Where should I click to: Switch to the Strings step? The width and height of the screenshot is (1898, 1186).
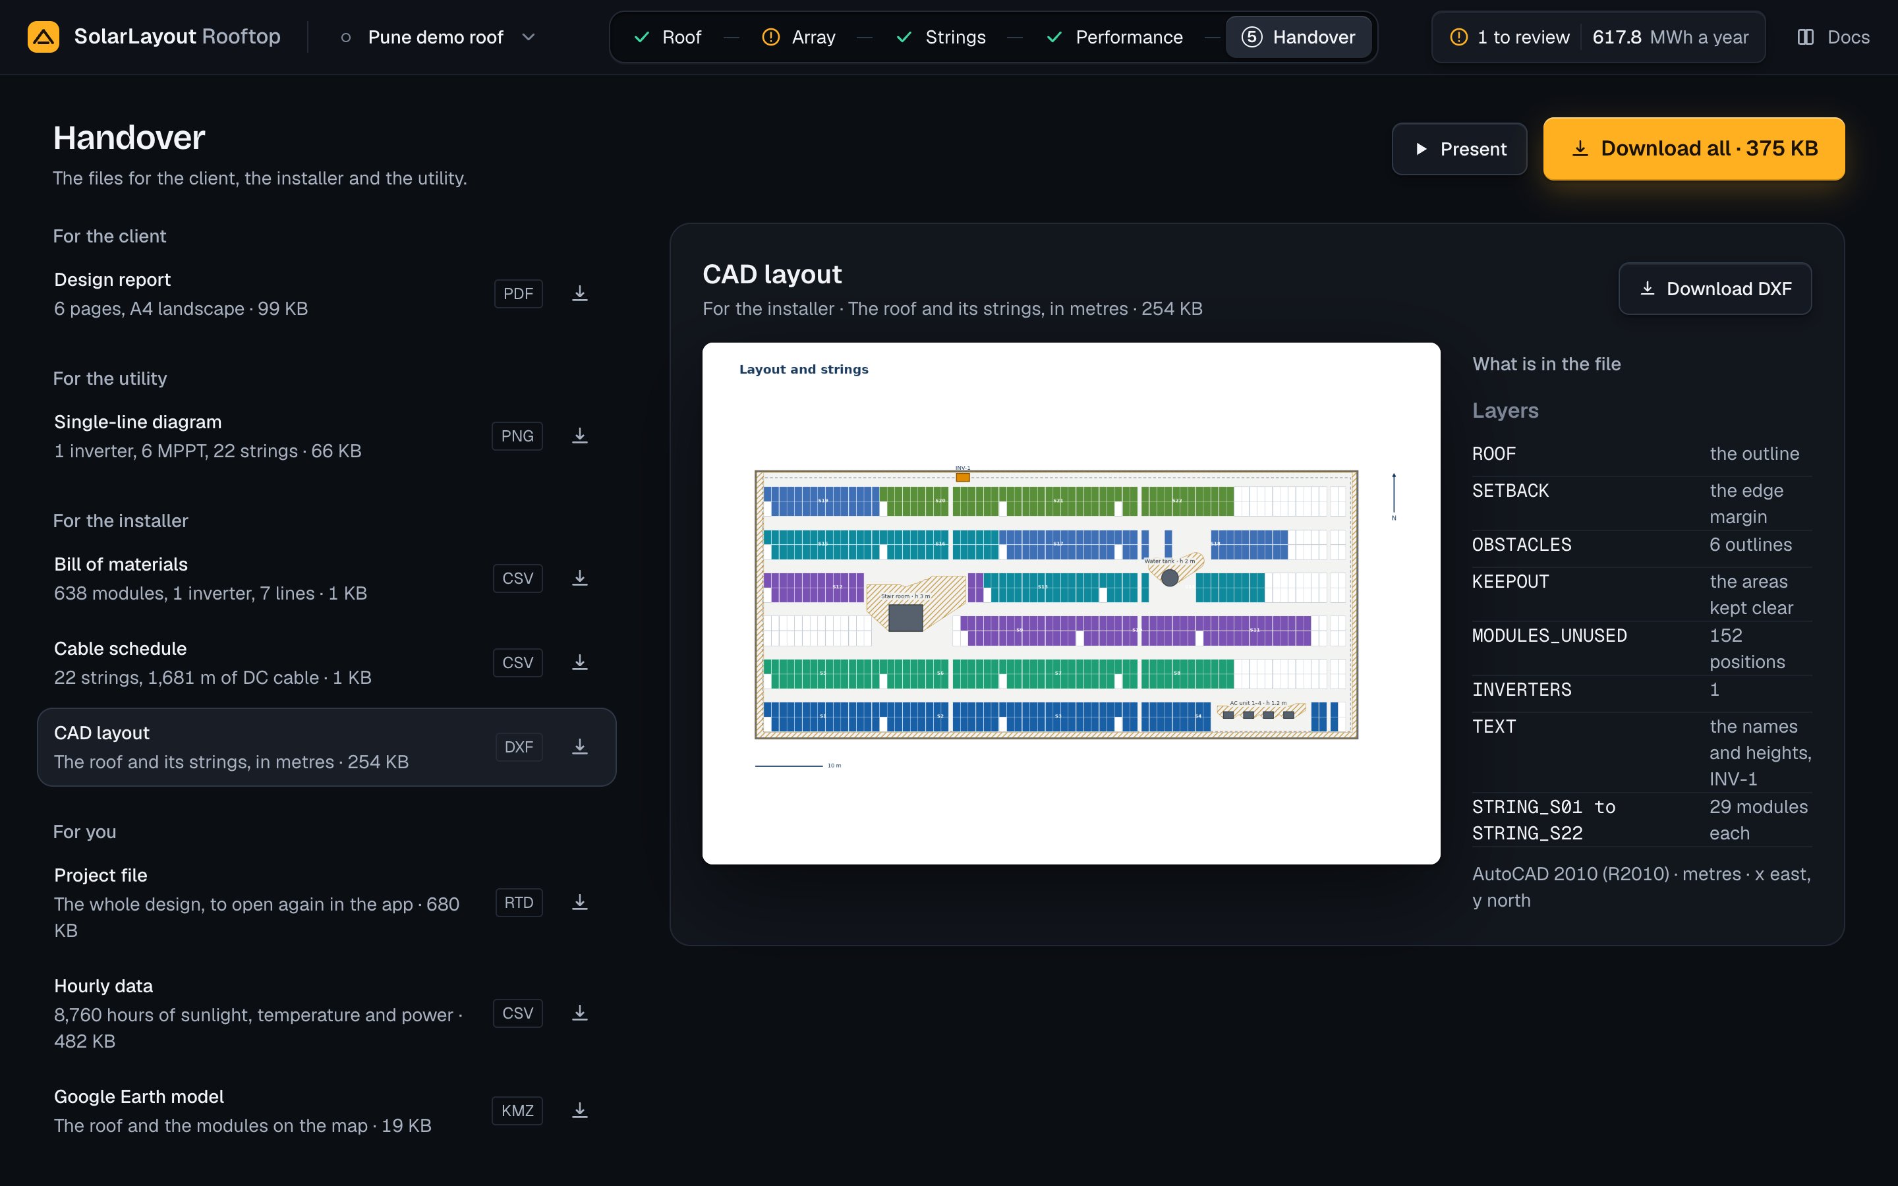[940, 37]
